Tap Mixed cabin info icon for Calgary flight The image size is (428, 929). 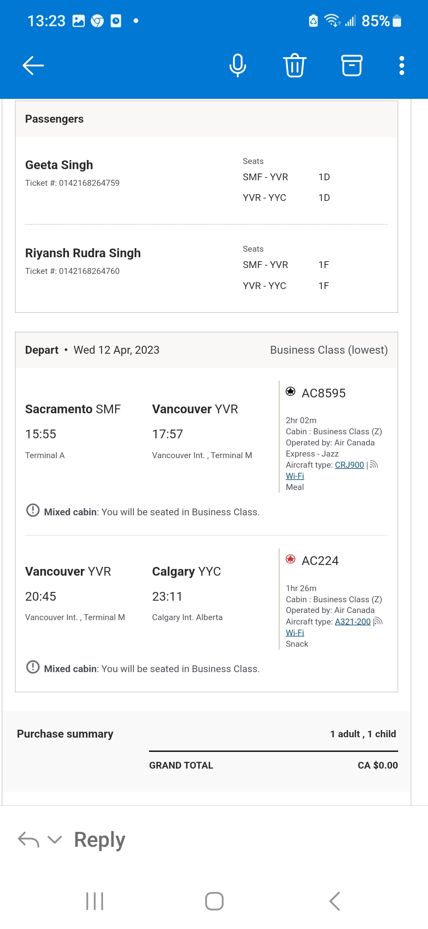pyautogui.click(x=33, y=667)
